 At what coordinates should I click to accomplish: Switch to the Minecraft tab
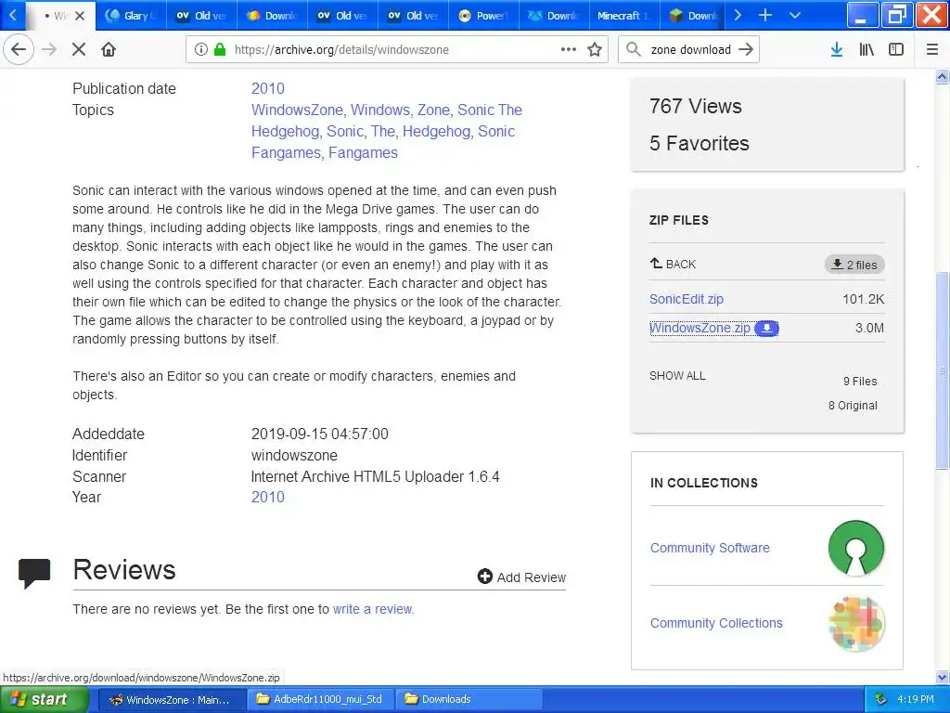[624, 16]
